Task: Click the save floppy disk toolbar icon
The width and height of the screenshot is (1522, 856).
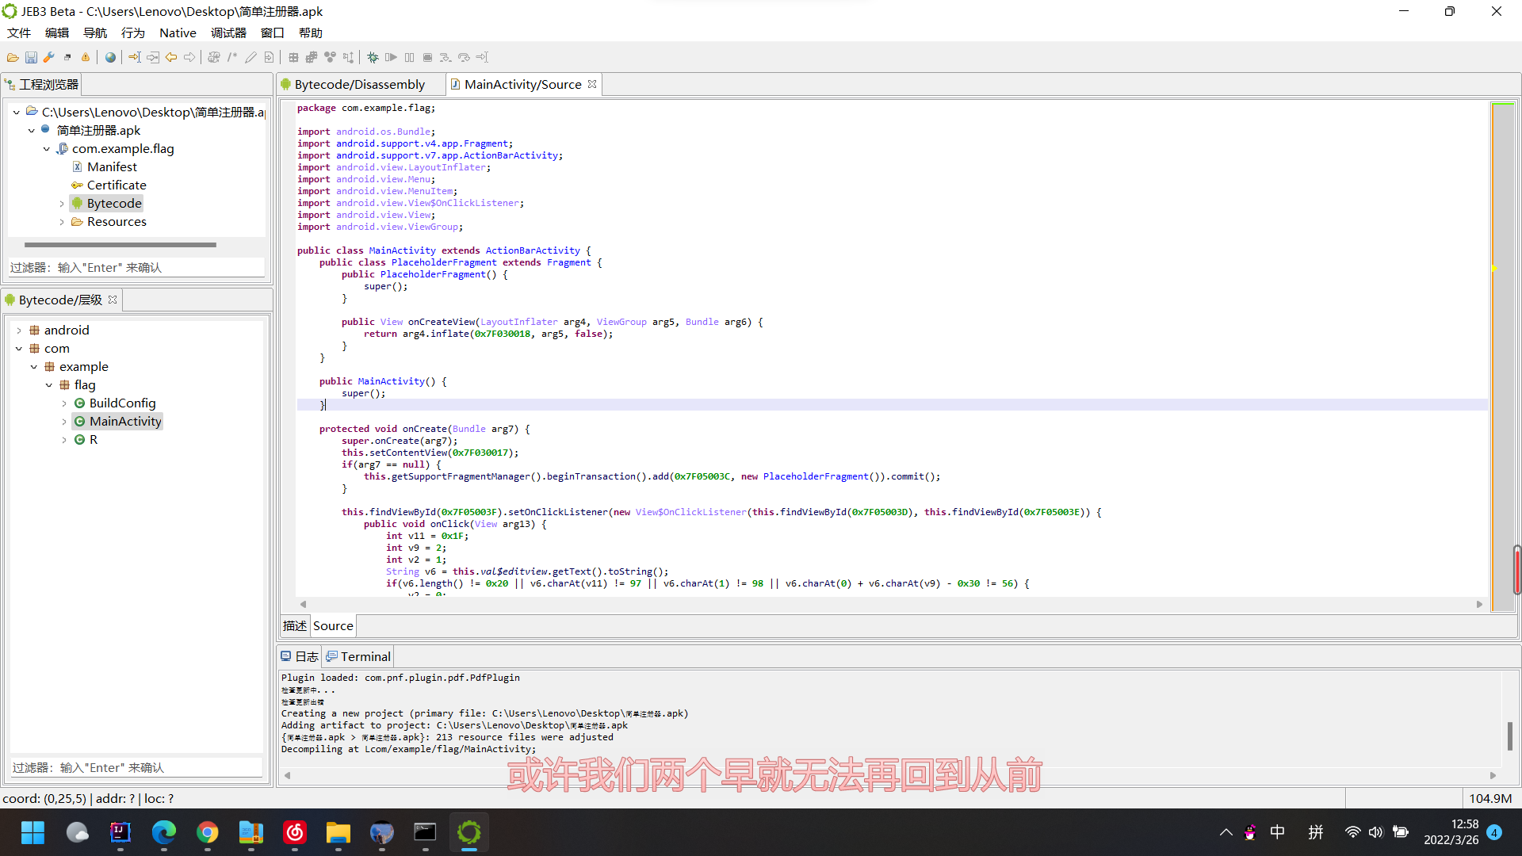Action: pyautogui.click(x=31, y=57)
